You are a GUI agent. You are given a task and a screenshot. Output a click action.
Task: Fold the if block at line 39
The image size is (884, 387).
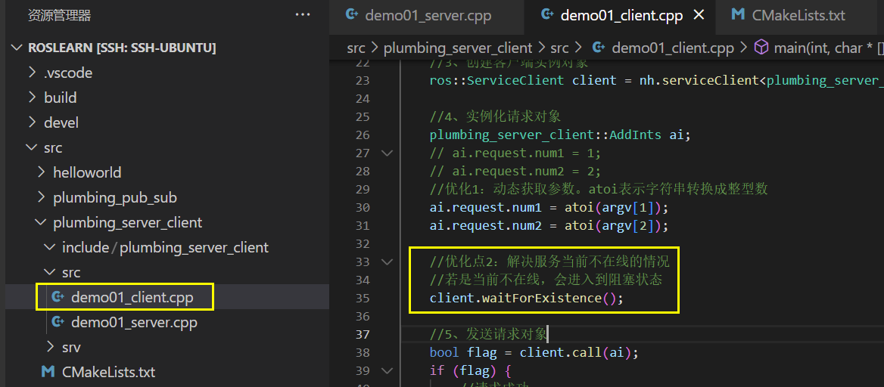click(387, 370)
